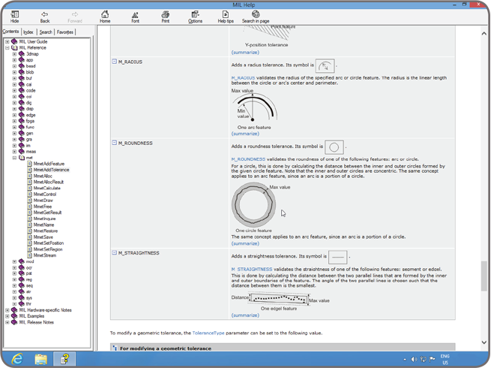The image size is (491, 368).
Task: Select MmetAddTolerance in the tree
Action: coord(52,170)
